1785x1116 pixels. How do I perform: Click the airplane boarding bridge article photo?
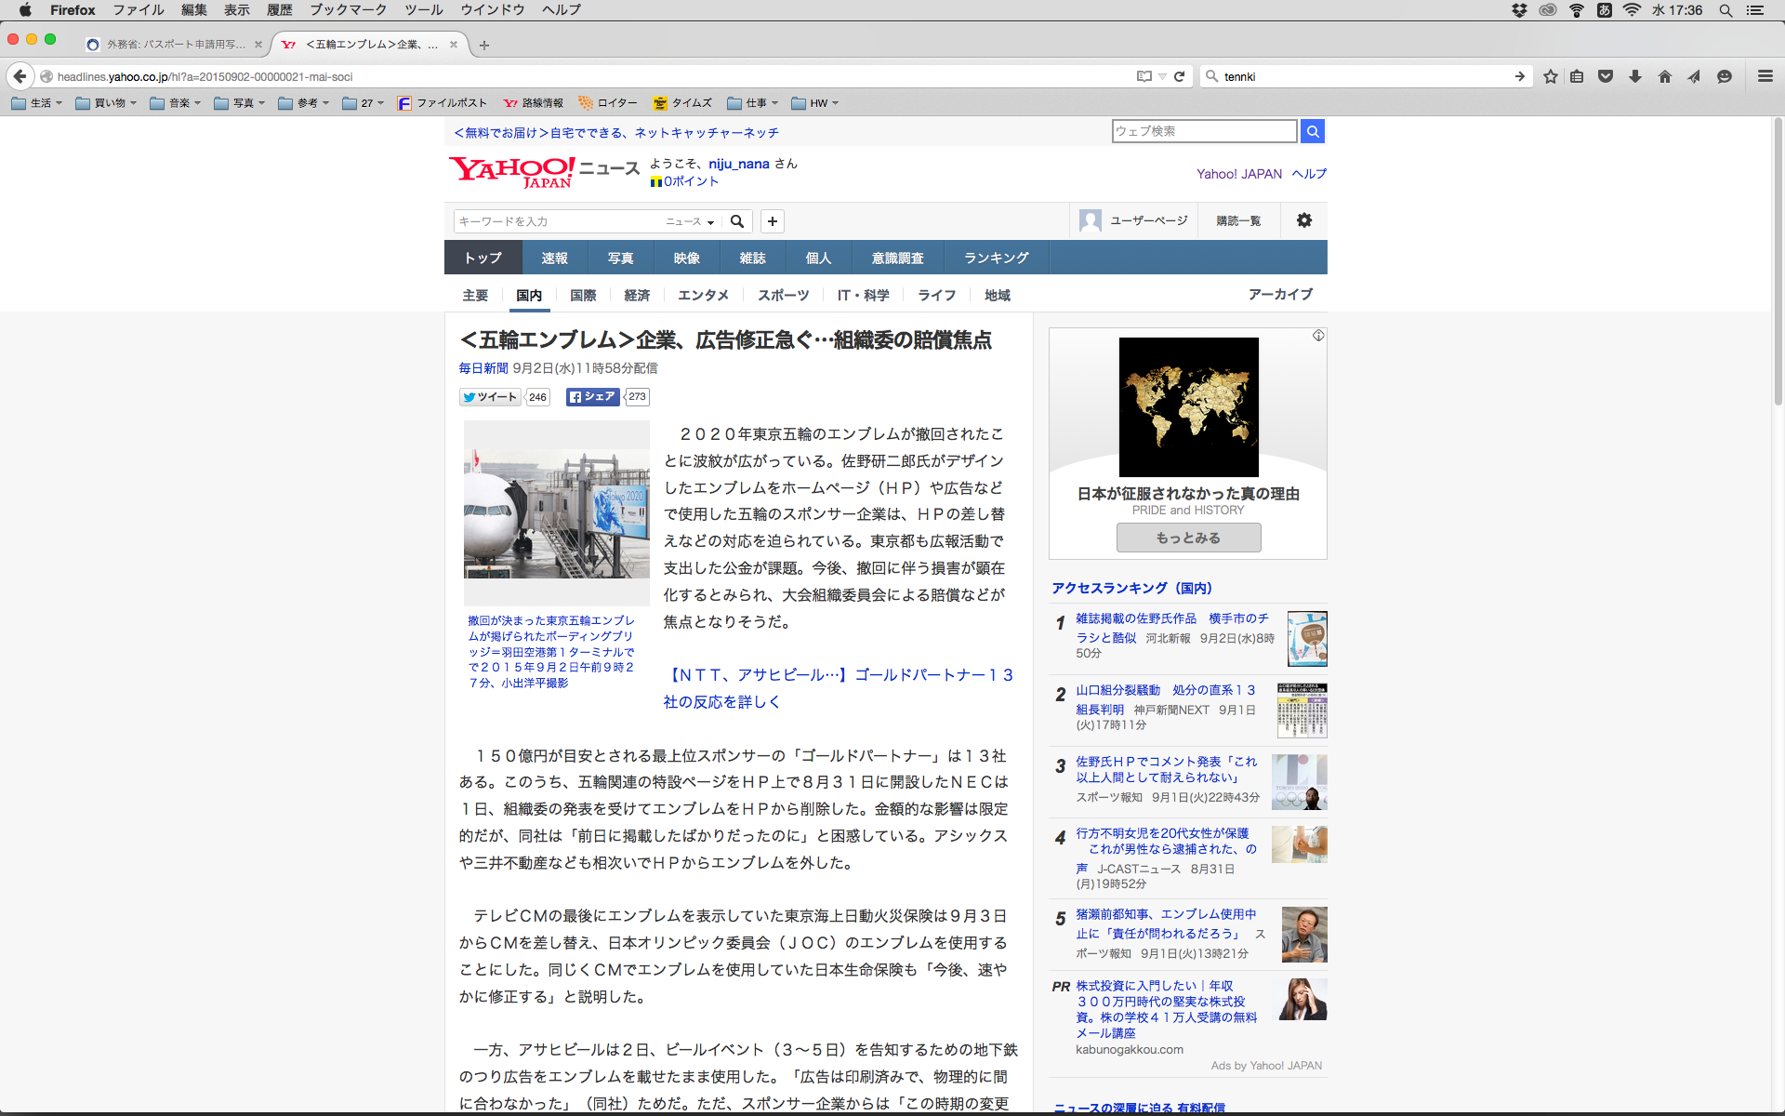coord(556,512)
